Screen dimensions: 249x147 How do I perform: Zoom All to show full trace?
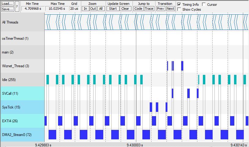pos(101,9)
